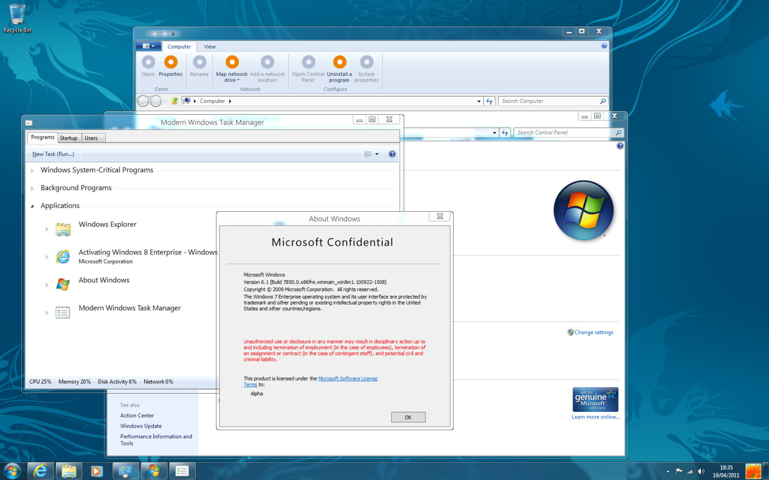Open the View ribbon tab
769x480 pixels.
(210, 47)
